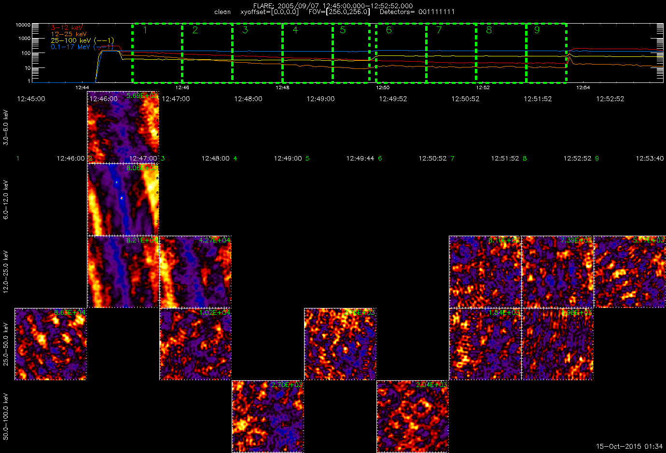Click the 6.0-12.0 keV row label
Screen dimensions: 666x453
point(6,200)
